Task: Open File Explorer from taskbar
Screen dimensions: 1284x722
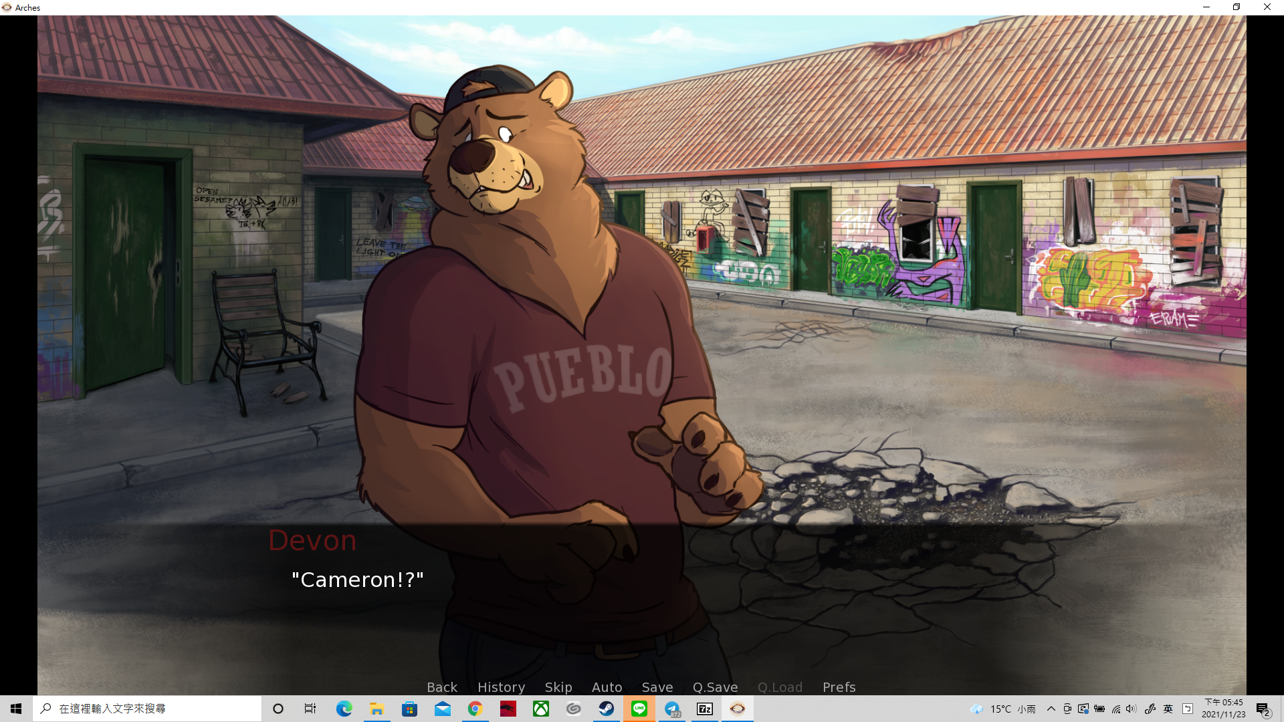Action: pos(377,709)
